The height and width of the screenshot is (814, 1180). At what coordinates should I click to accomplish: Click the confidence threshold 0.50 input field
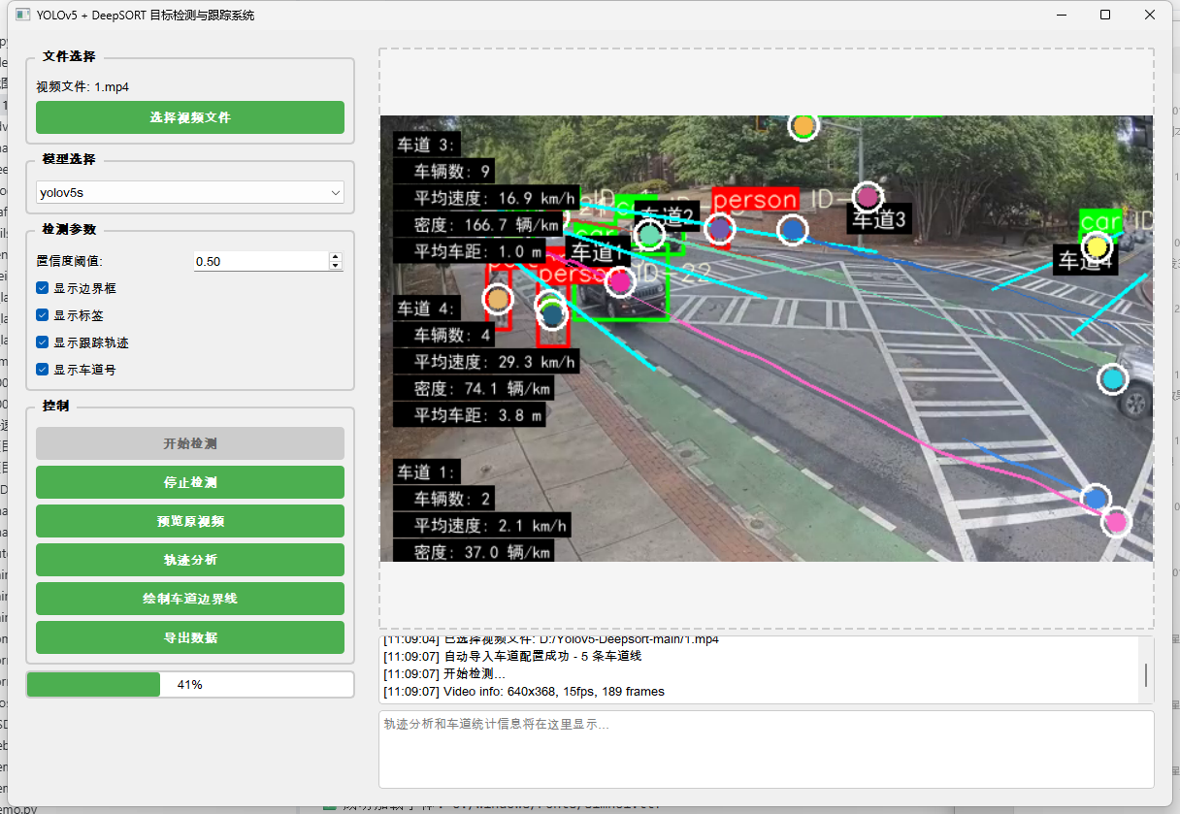[x=260, y=261]
